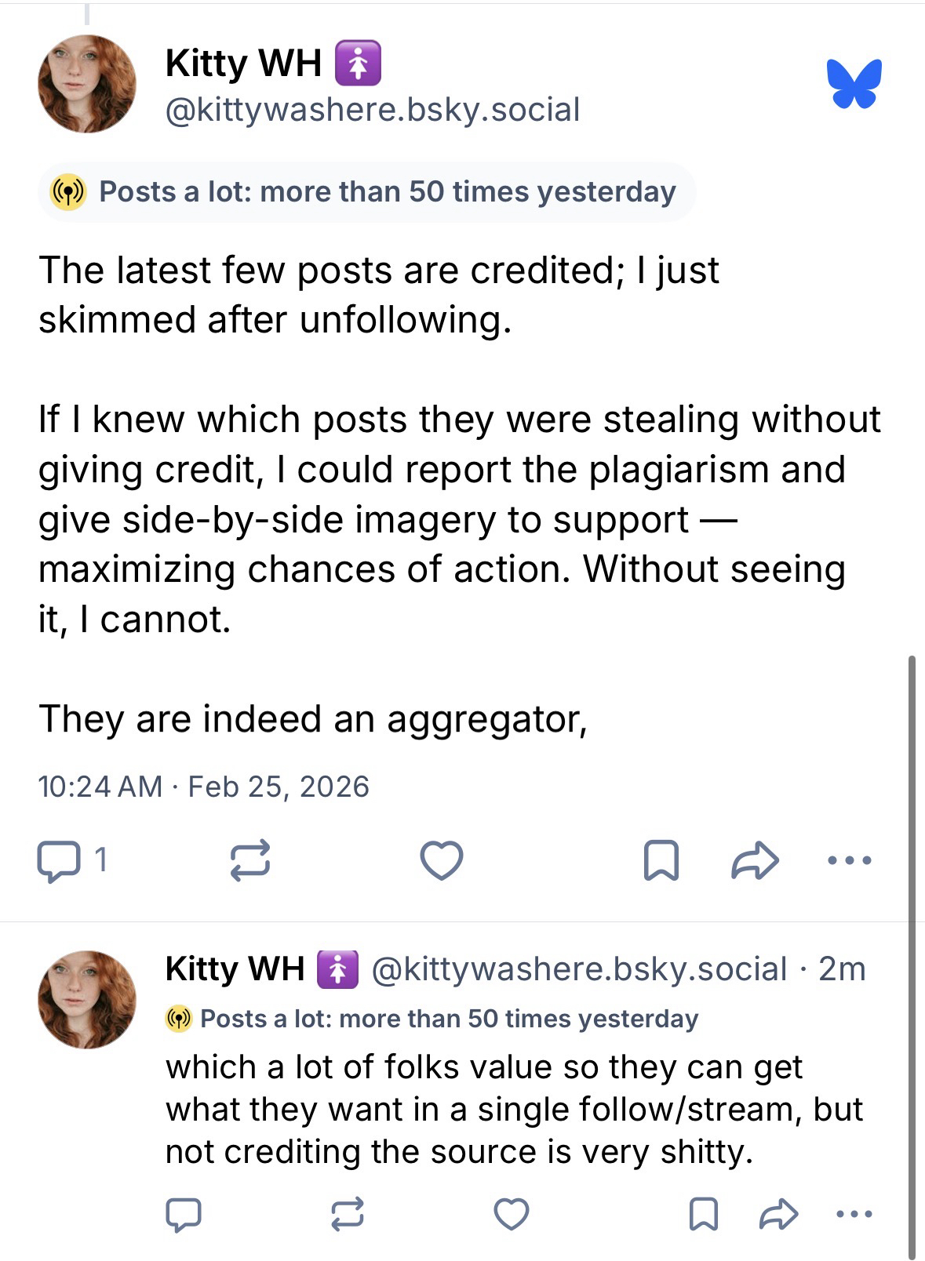Click the top 'Posts a lot' badge
925x1261 pixels.
(366, 192)
